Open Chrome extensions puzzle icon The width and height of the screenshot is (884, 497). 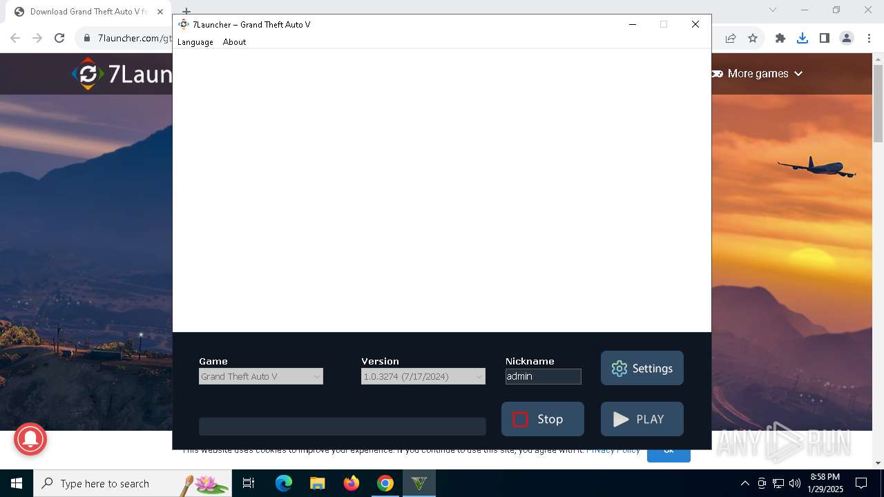780,38
